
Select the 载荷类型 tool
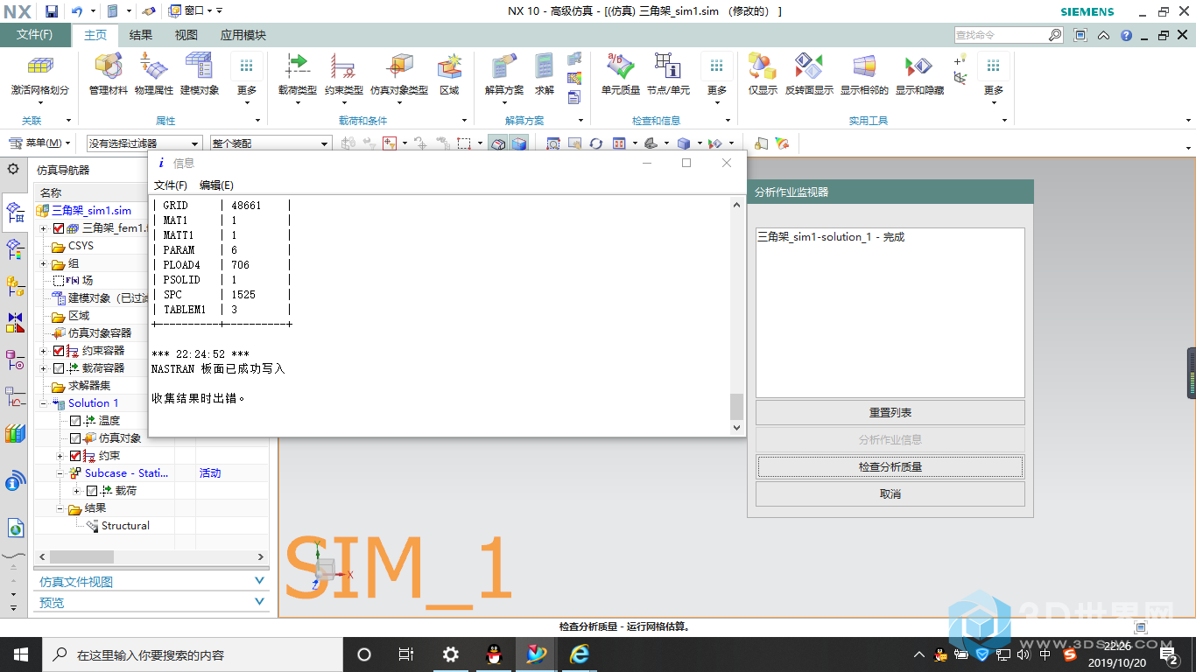(297, 66)
